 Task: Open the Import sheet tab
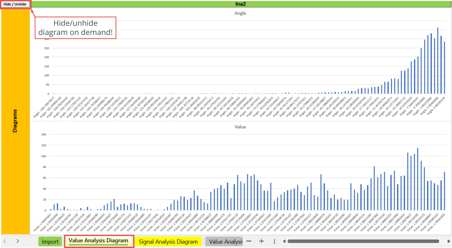click(50, 241)
